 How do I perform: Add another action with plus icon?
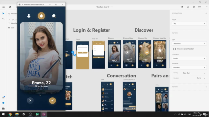pos(206,87)
